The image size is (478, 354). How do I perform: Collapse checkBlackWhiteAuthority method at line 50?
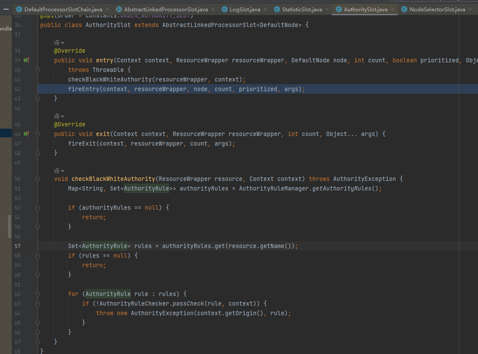38,179
